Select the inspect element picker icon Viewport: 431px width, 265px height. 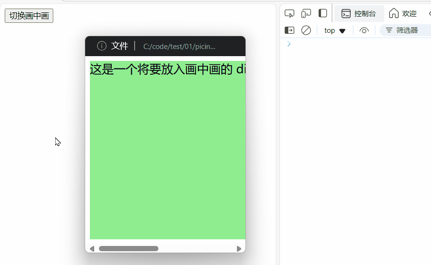pos(289,13)
